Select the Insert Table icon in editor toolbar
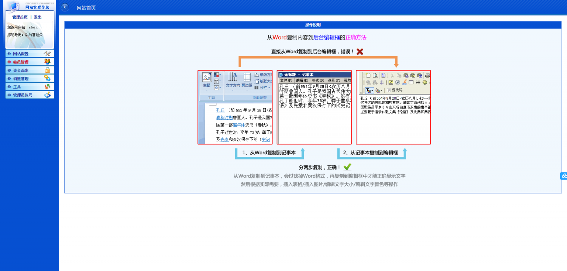Viewport: 567px width, 271px height. (411, 82)
